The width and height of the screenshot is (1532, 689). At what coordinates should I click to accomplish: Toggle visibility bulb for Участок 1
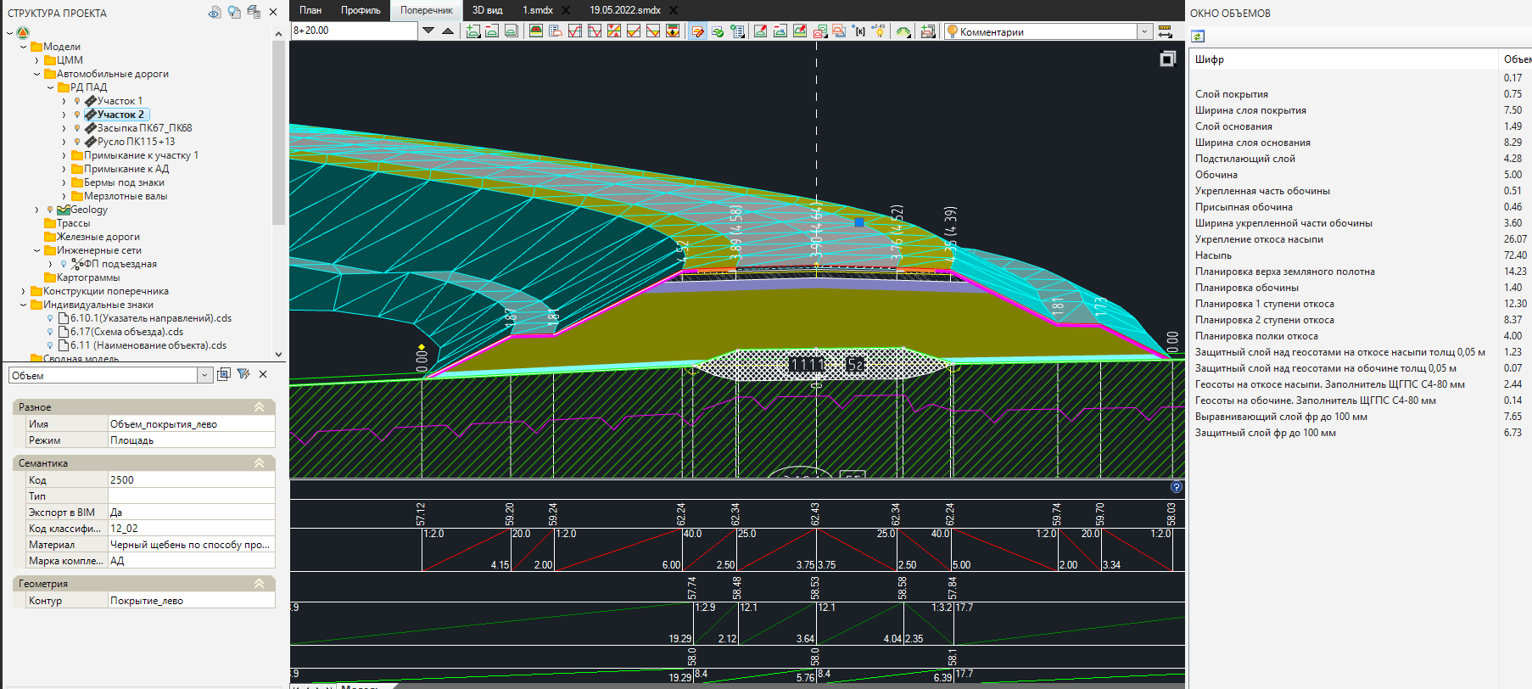click(77, 101)
